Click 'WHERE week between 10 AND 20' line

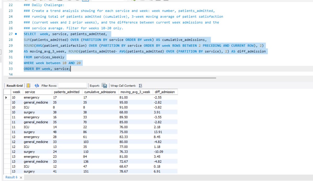pyautogui.click(x=52, y=63)
